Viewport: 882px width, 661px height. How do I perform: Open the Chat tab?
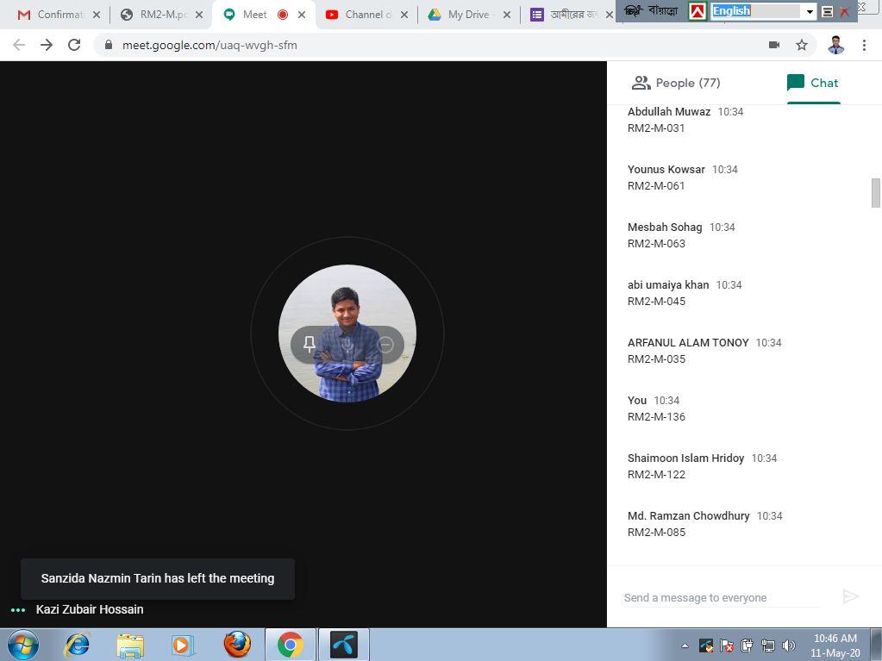tap(812, 83)
